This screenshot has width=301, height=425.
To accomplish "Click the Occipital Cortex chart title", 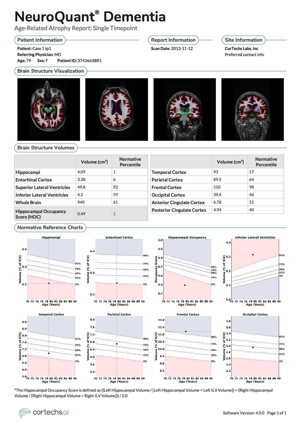I will tap(255, 314).
